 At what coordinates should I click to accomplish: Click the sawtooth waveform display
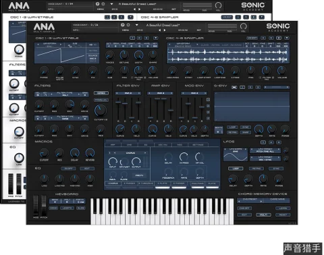[60, 55]
